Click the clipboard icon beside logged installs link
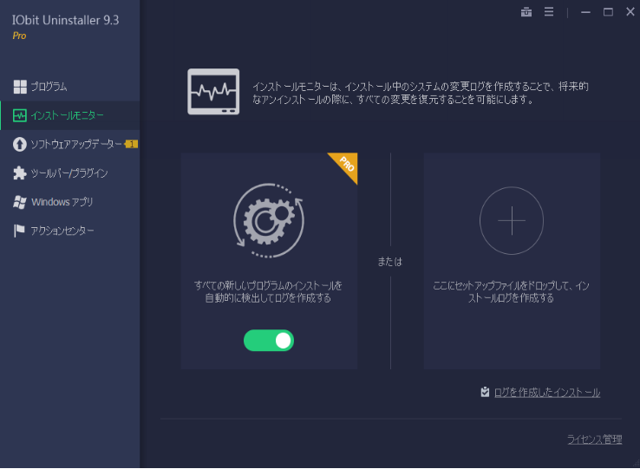The width and height of the screenshot is (640, 469). pyautogui.click(x=485, y=392)
